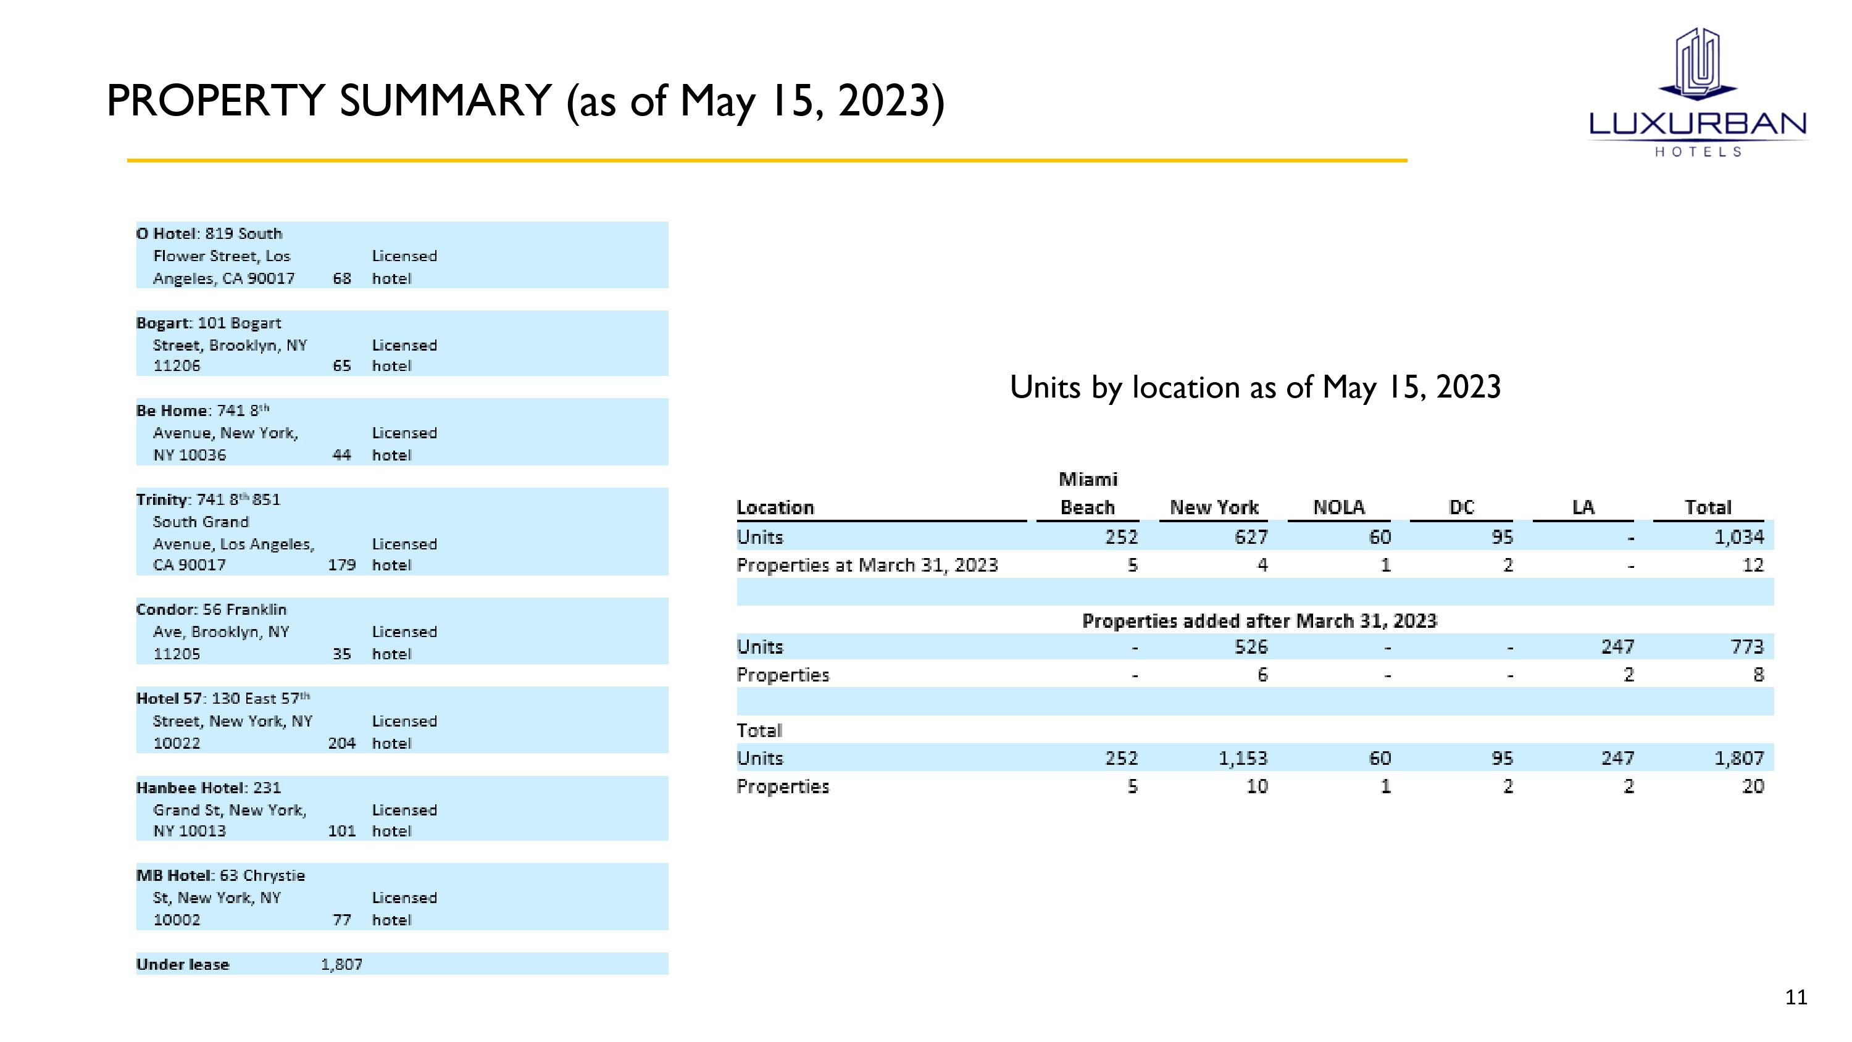The width and height of the screenshot is (1852, 1042).
Task: Click the Bogart property name
Action: [164, 323]
